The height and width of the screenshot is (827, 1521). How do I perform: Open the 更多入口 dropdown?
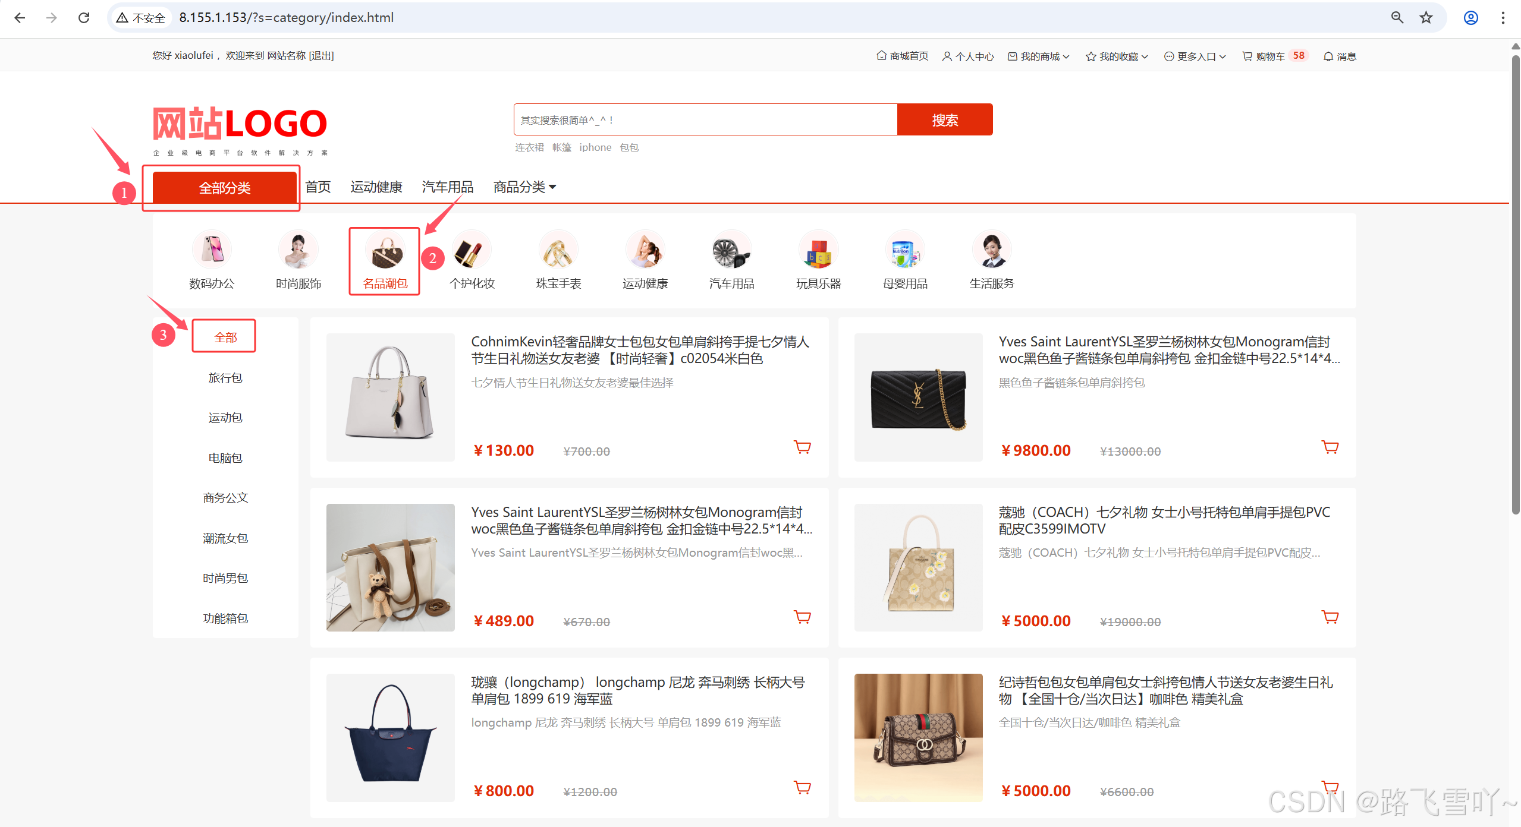pos(1195,56)
